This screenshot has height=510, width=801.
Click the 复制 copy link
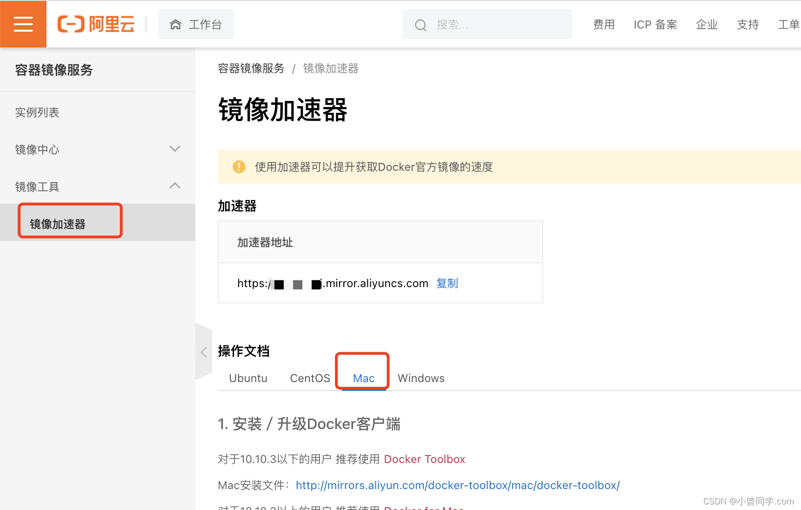click(447, 283)
